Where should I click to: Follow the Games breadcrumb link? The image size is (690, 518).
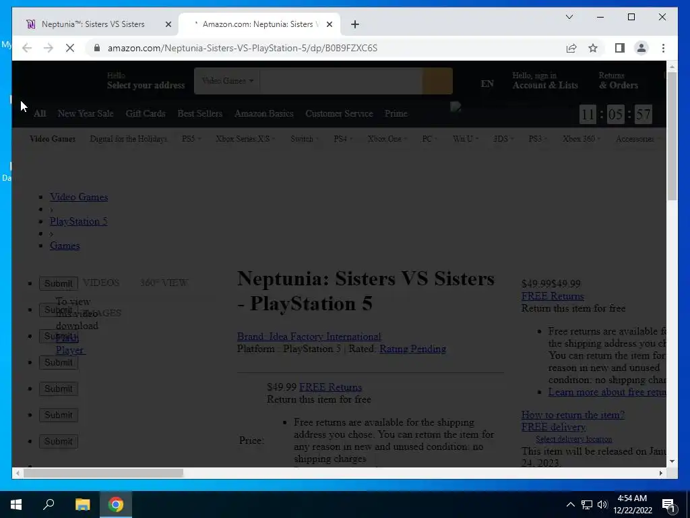coord(65,246)
